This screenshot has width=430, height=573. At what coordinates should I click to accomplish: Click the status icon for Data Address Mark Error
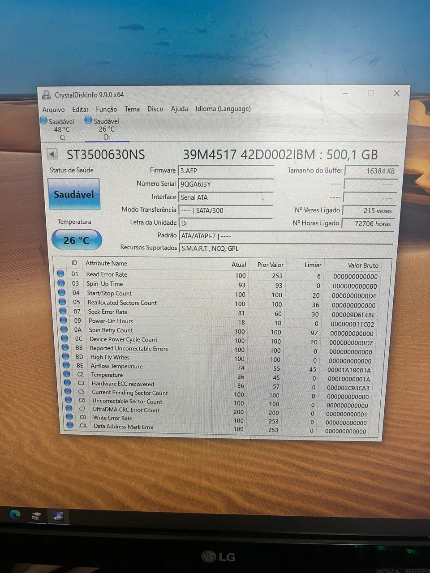pos(69,425)
